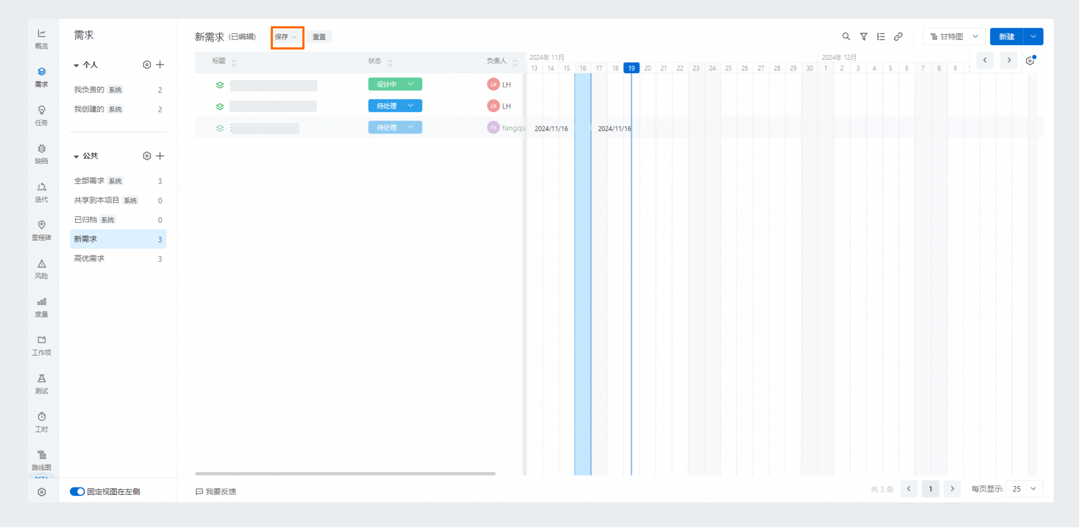The width and height of the screenshot is (1080, 528).
Task: Open the 缺陷 defects section
Action: [42, 154]
